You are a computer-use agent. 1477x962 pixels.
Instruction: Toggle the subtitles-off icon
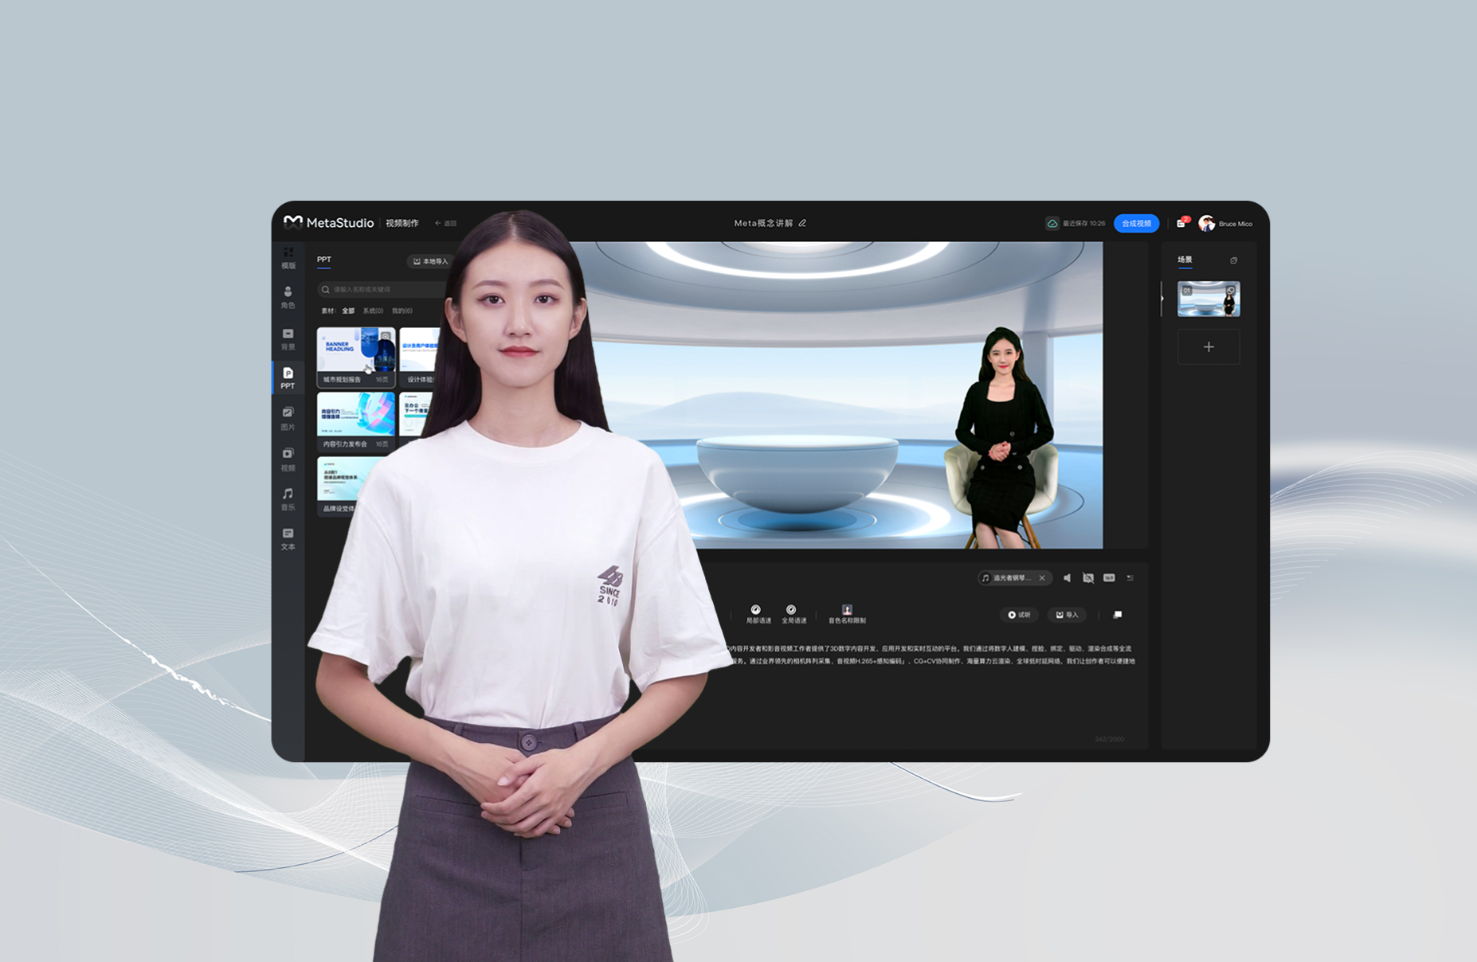click(1088, 578)
